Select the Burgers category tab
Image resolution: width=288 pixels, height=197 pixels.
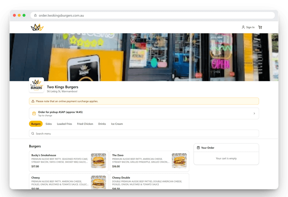click(x=35, y=124)
